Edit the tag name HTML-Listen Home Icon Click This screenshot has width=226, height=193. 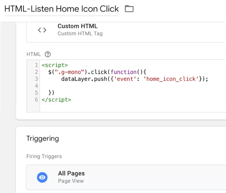point(62,9)
